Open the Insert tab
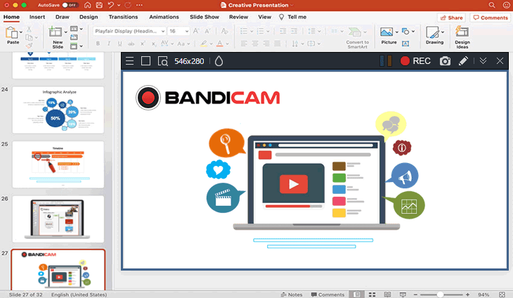The image size is (513, 298). point(37,17)
